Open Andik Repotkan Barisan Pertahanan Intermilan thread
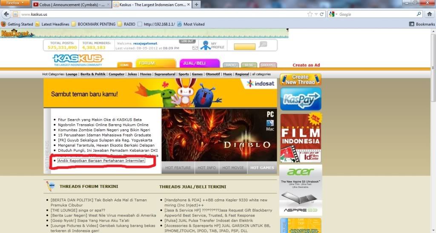 (101, 161)
